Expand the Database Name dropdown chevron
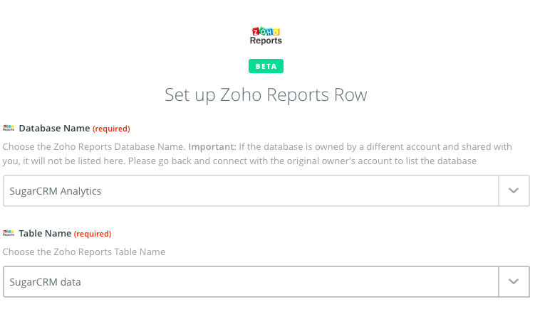This screenshot has width=535, height=314. 514,191
